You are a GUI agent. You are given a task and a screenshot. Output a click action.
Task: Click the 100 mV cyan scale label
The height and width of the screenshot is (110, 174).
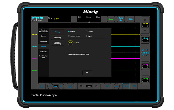[x=35, y=47]
